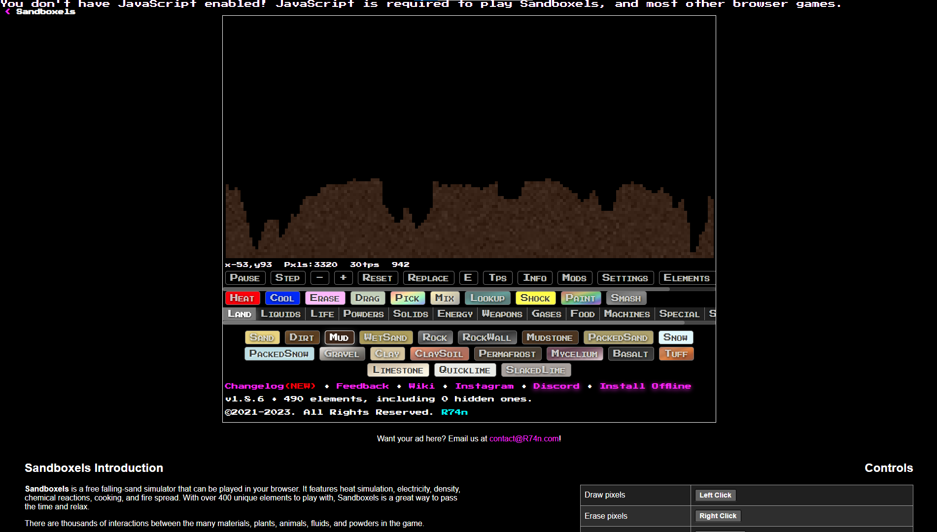Screen dimensions: 937x532
Task: Choose the WetSand element
Action: (x=386, y=337)
